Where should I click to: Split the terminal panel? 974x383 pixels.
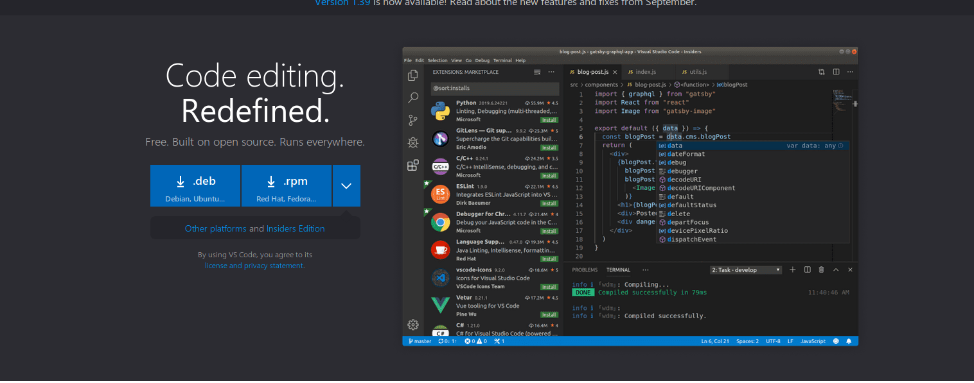(808, 270)
